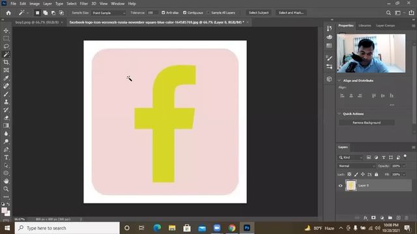
Task: Select the Lasso tool
Action: [x=6, y=46]
